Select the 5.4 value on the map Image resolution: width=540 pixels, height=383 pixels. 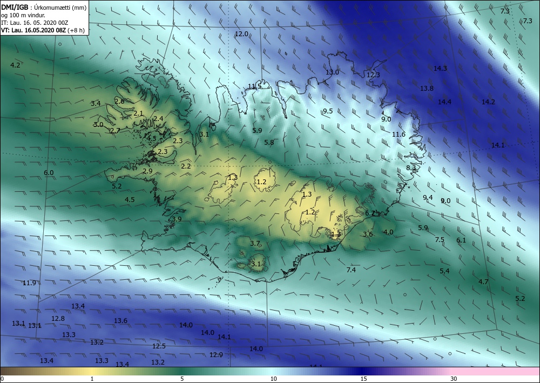(x=444, y=271)
